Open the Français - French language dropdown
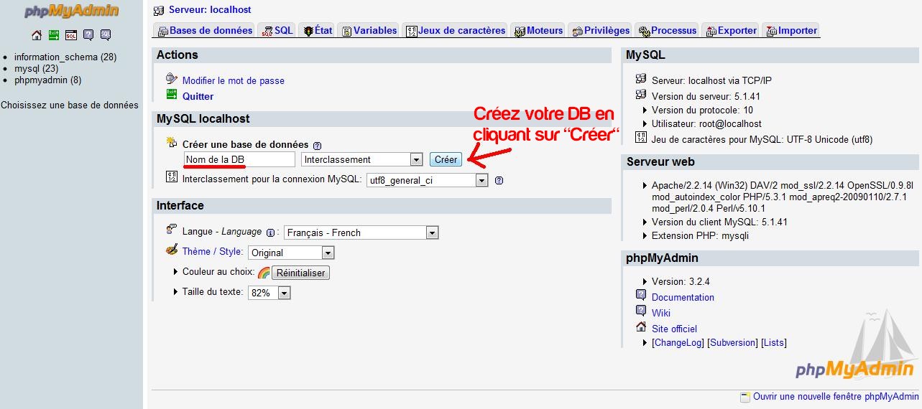 point(361,232)
